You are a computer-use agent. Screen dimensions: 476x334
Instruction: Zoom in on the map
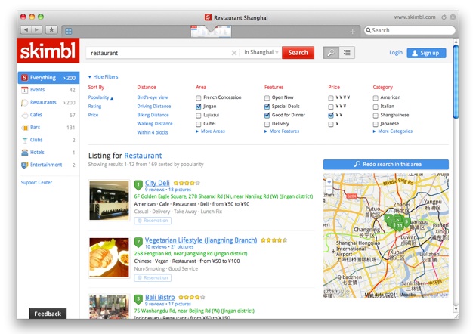coord(329,182)
